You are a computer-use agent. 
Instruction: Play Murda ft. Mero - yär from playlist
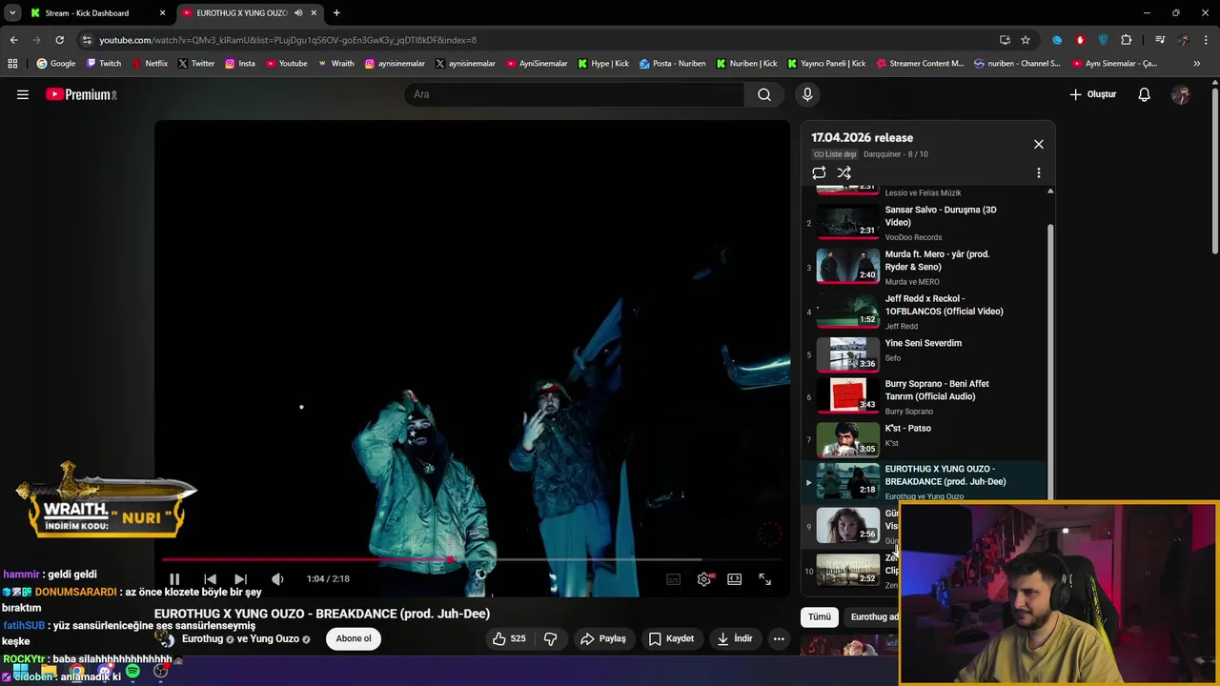[x=925, y=267]
